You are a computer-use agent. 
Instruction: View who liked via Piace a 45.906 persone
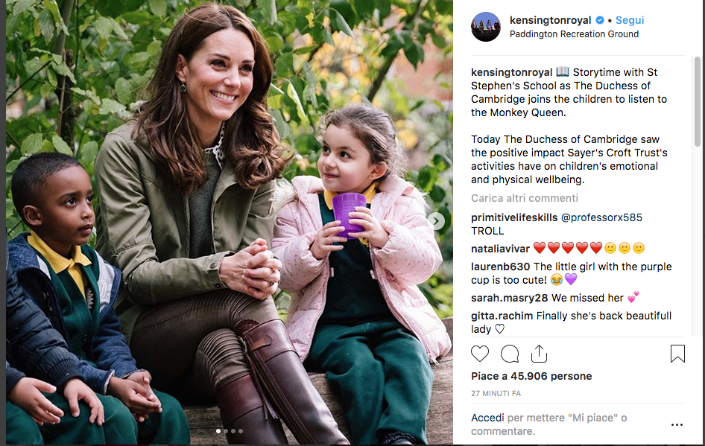[531, 376]
